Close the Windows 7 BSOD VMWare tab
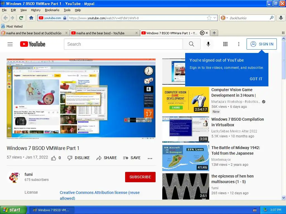Screen dimensions: 286x214 point(207,33)
